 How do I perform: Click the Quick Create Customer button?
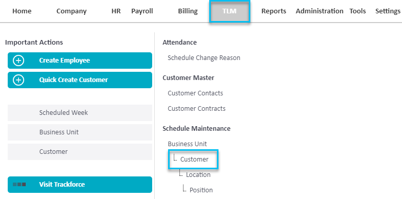pyautogui.click(x=80, y=80)
